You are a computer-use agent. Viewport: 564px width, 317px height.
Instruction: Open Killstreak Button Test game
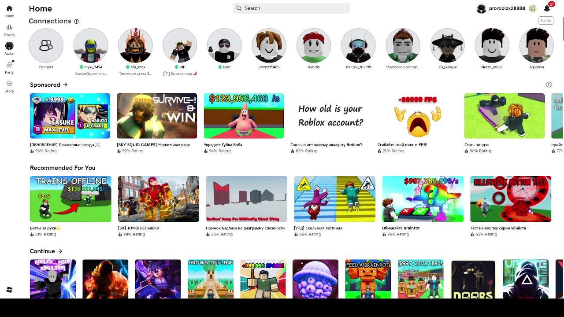(511, 199)
